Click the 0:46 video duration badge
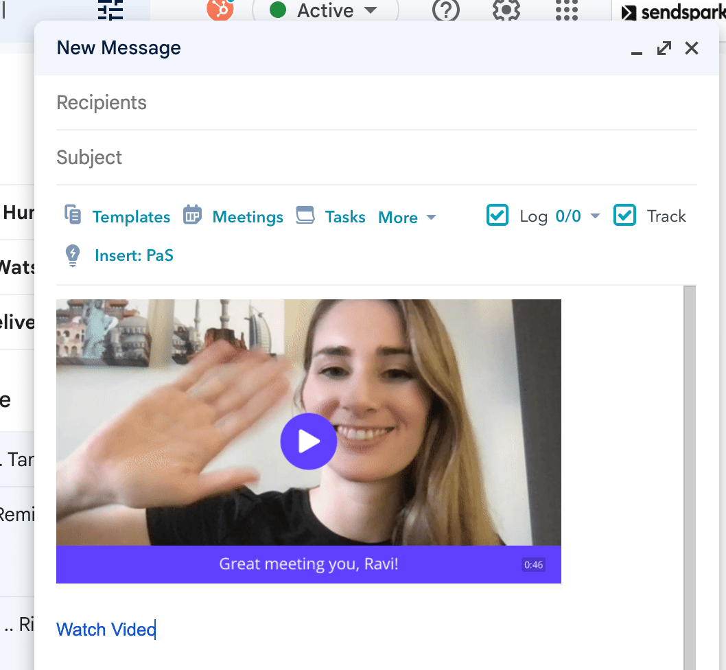Screen dimensions: 726x670 [x=533, y=565]
